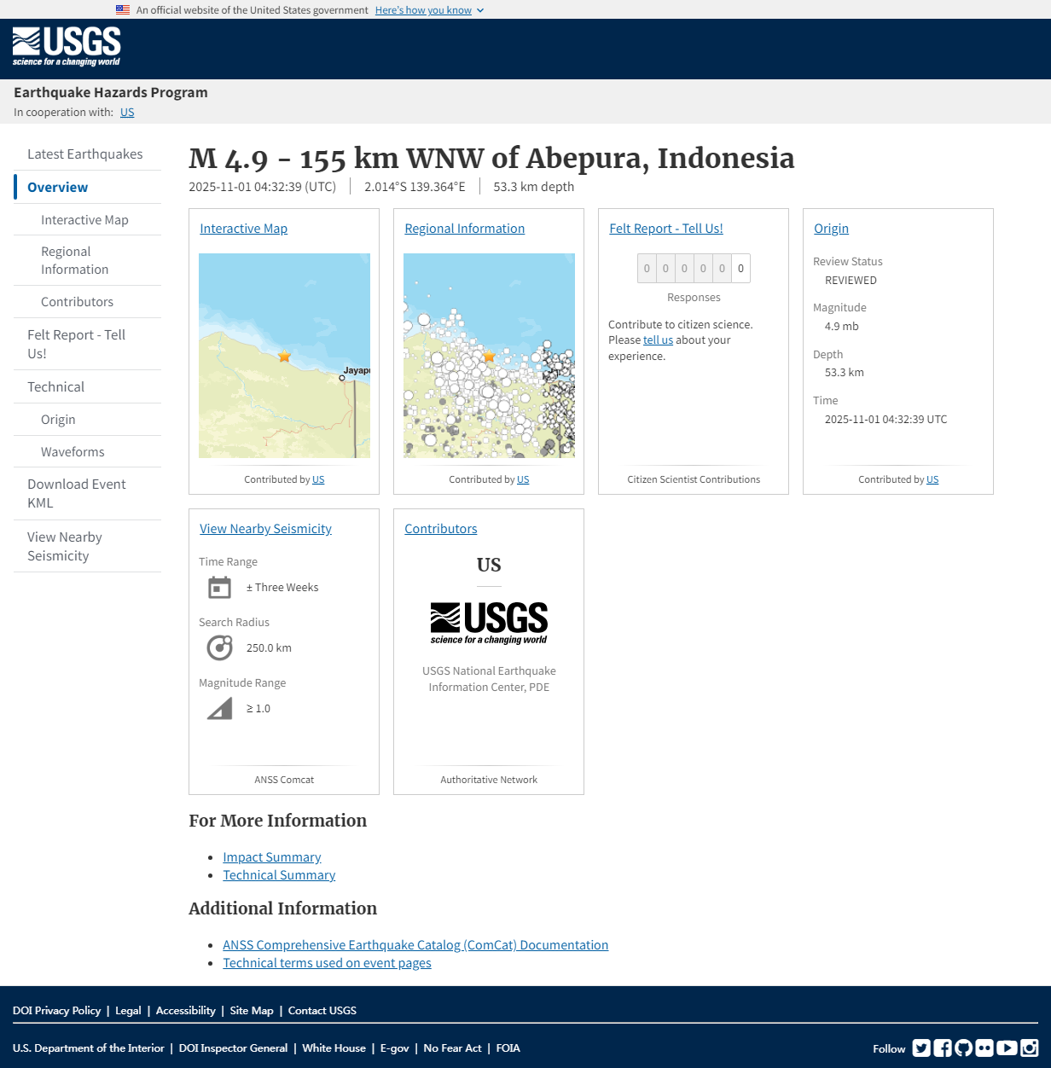This screenshot has height=1068, width=1051.
Task: Open the USGS Twitter page icon
Action: click(921, 1048)
